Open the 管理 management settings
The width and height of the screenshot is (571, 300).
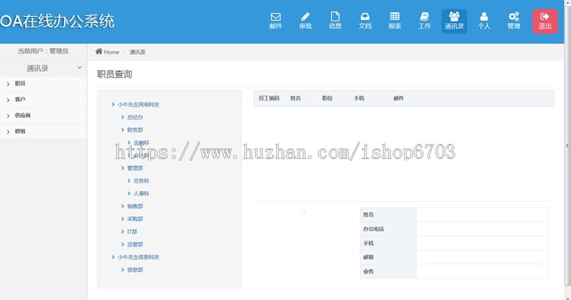point(514,21)
